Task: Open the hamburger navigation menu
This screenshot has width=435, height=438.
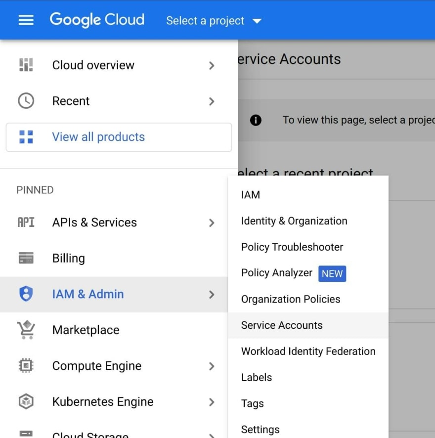Action: pos(26,20)
